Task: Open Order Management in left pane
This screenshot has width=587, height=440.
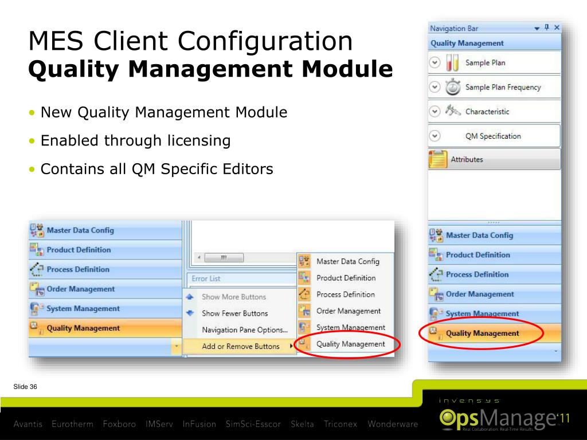Action: [105, 289]
